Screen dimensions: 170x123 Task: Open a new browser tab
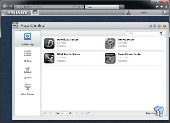tap(122, 7)
